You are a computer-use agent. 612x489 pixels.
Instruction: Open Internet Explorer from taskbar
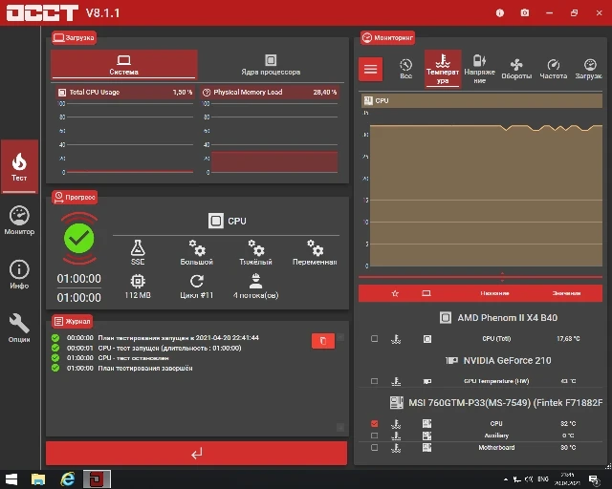pos(68,478)
